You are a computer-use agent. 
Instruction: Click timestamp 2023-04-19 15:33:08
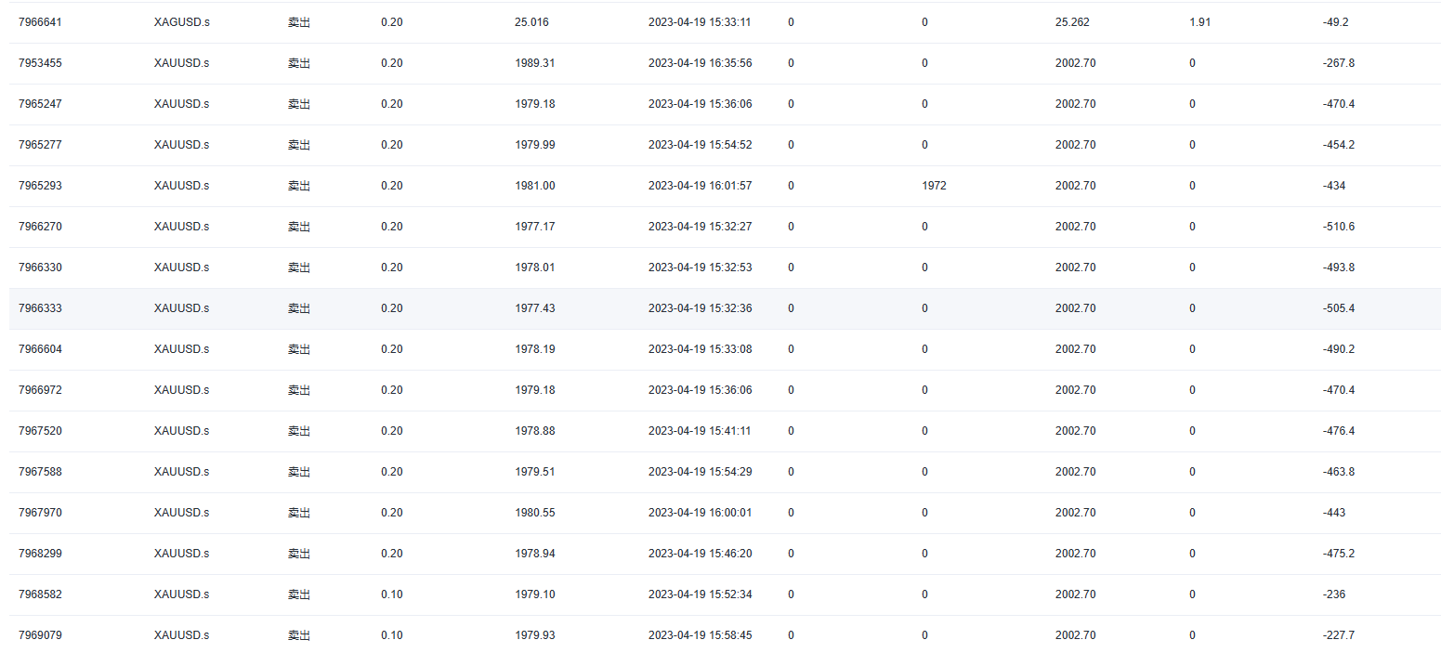701,349
